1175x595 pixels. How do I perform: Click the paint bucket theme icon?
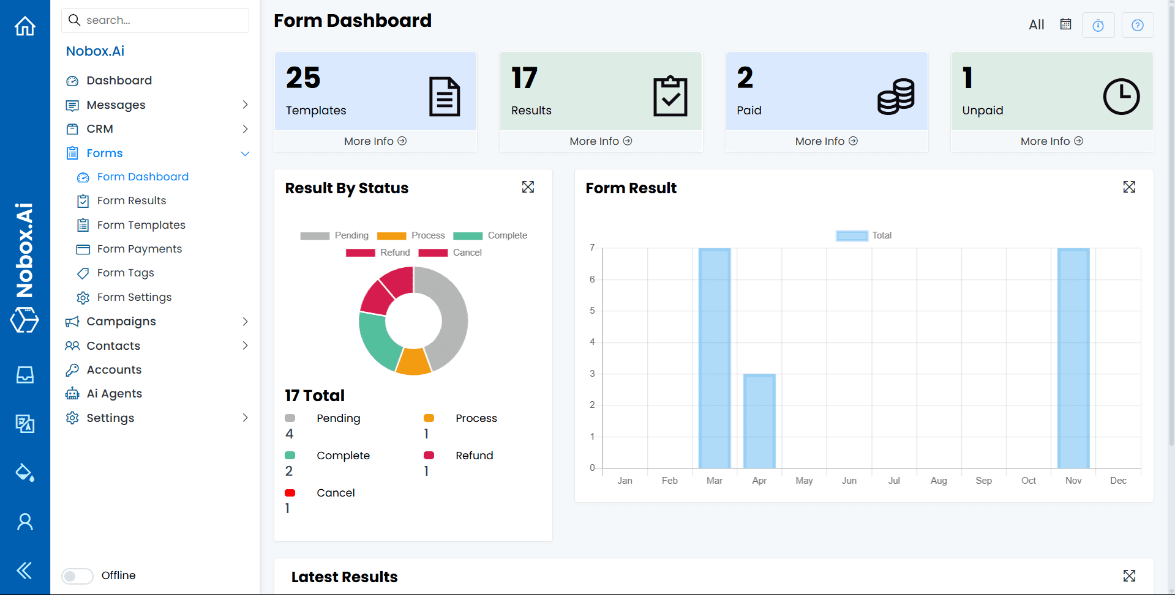click(25, 472)
